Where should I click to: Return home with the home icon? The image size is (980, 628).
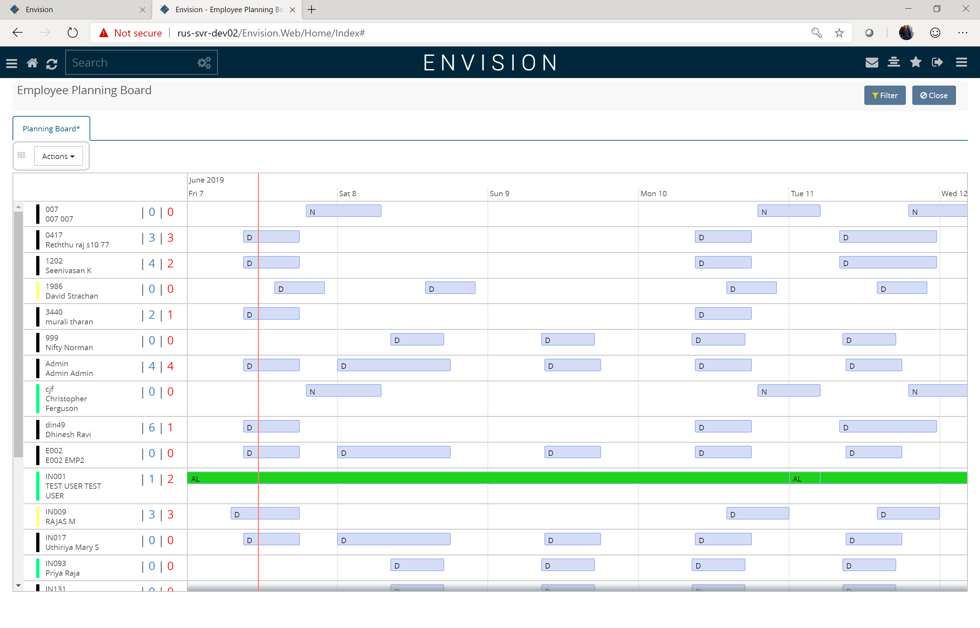(x=32, y=62)
